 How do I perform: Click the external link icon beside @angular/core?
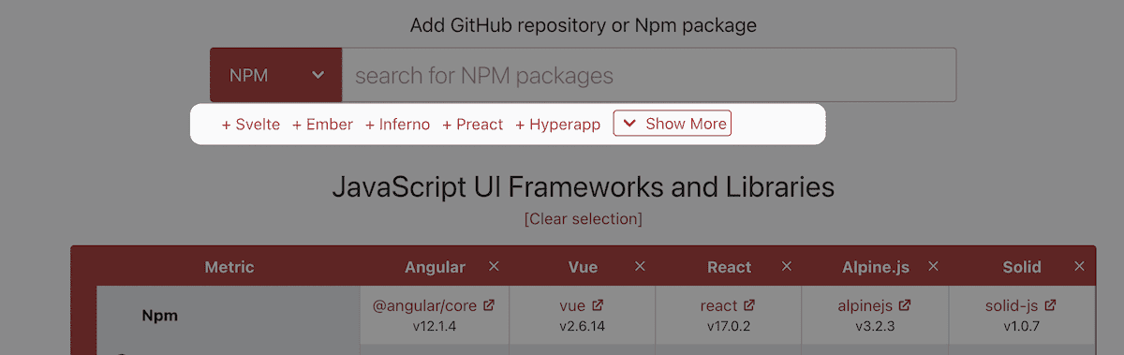(x=489, y=305)
